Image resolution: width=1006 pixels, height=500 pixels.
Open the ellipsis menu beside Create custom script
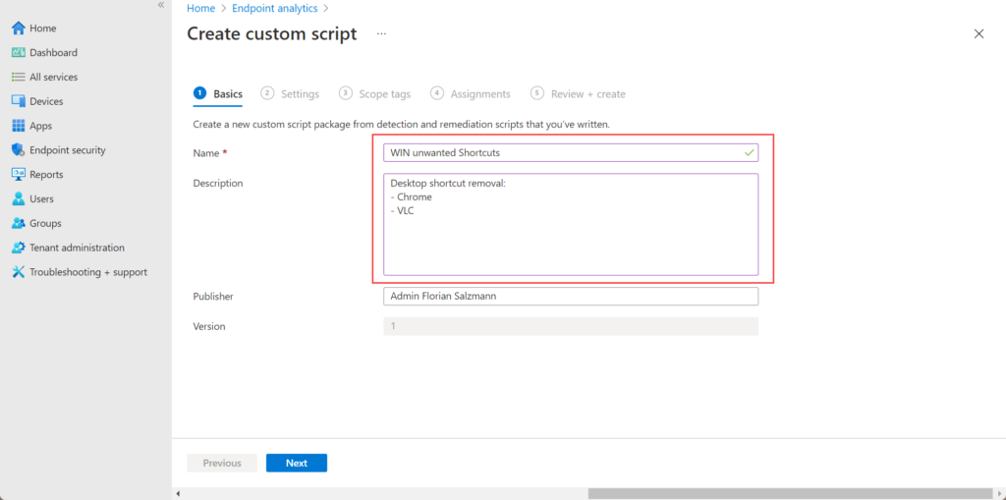point(382,34)
